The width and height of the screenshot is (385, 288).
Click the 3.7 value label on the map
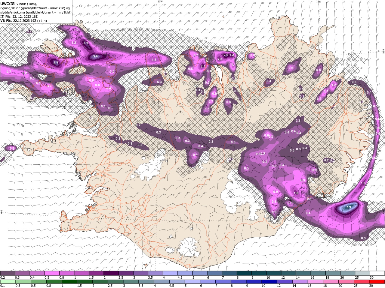pos(56,63)
